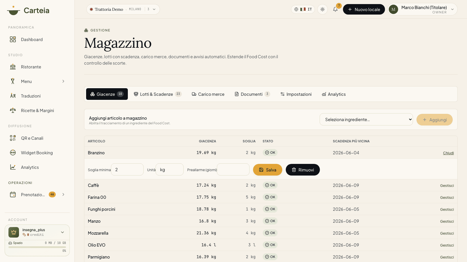
Task: Open Dashboard from sidebar
Action: (x=37, y=39)
